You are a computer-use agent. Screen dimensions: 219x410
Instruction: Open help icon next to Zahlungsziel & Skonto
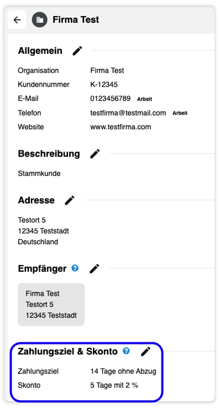(126, 351)
